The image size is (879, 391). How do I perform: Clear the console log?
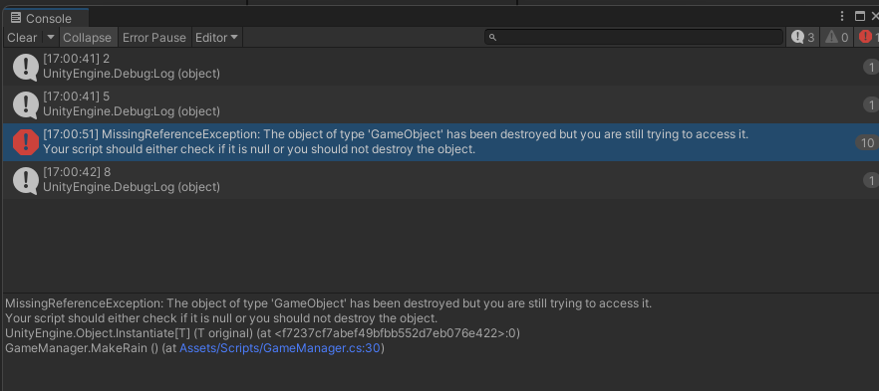[x=22, y=38]
